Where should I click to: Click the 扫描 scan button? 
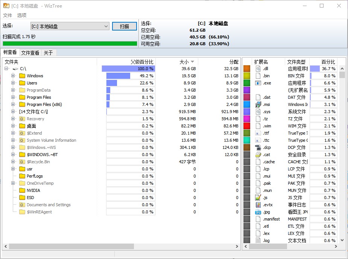click(x=124, y=26)
